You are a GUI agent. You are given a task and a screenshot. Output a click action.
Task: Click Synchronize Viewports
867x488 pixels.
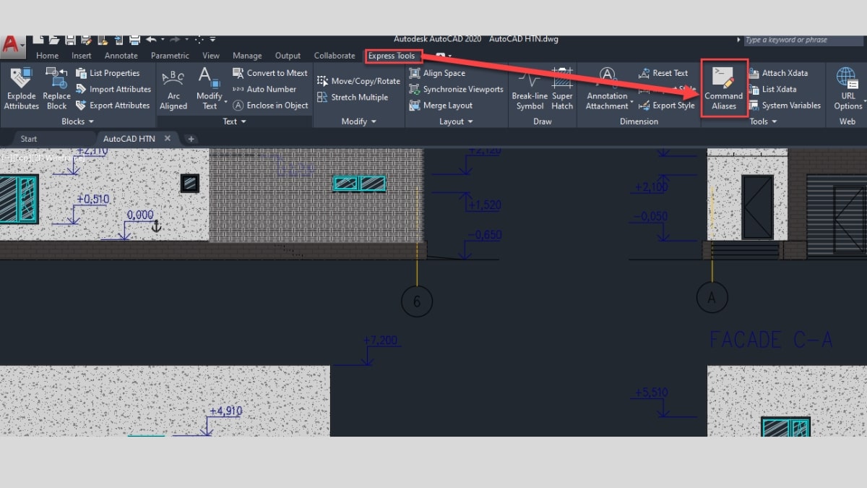pos(456,89)
